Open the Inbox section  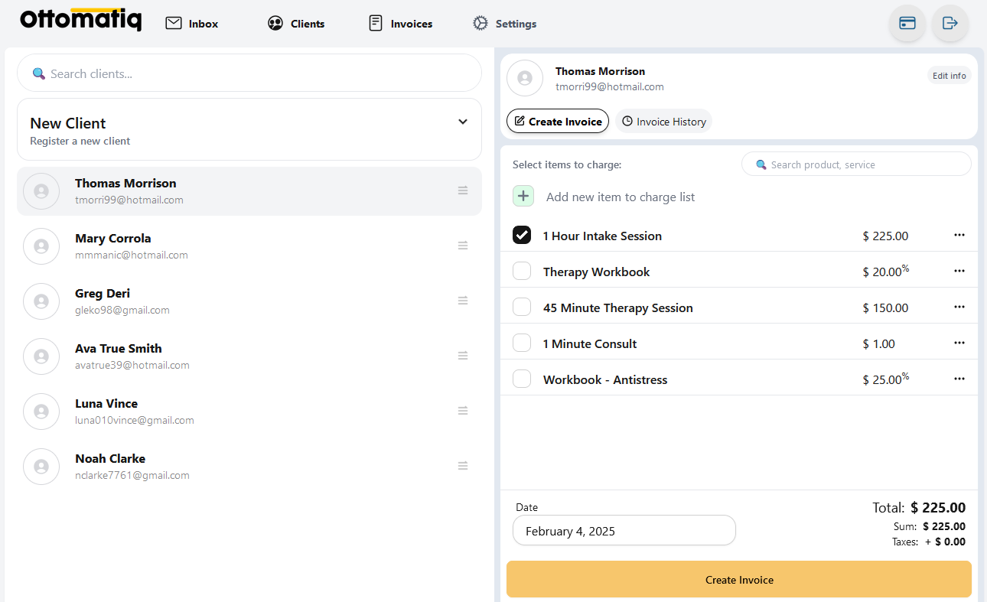[193, 24]
